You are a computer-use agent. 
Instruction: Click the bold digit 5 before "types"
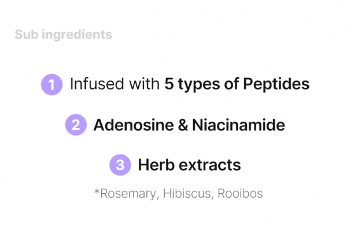pyautogui.click(x=169, y=84)
